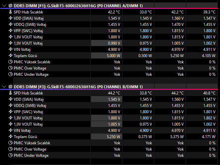220x165 pixels.
Task: Click the 5.375 W maximum power of DIMM #3
Action: (x=177, y=137)
